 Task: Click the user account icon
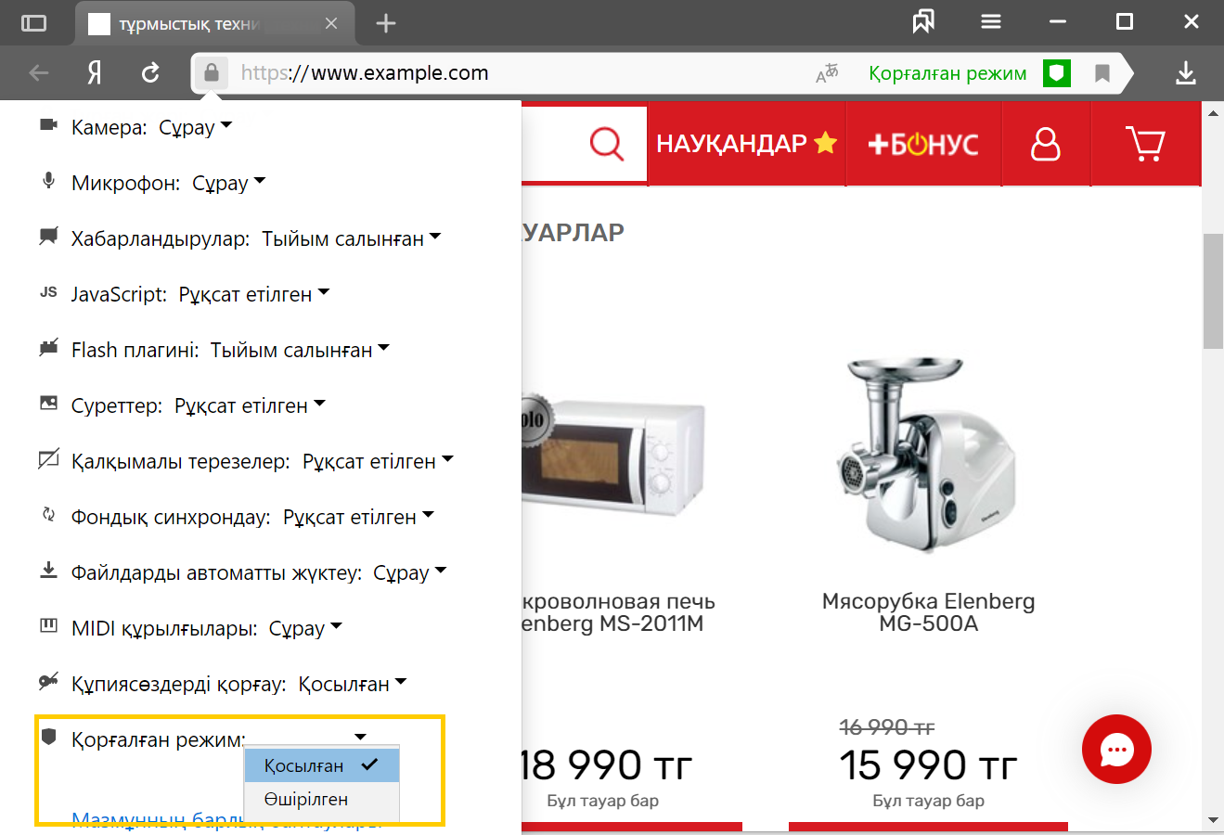[1046, 144]
